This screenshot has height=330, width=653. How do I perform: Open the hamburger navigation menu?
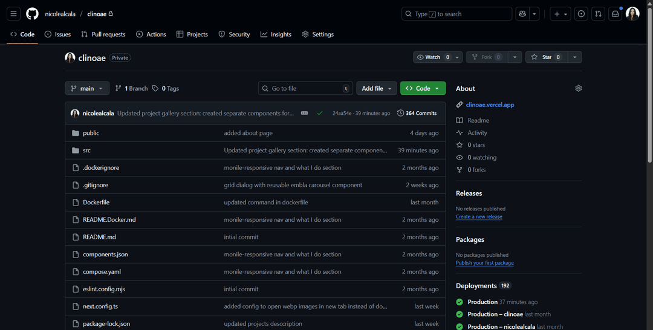14,14
